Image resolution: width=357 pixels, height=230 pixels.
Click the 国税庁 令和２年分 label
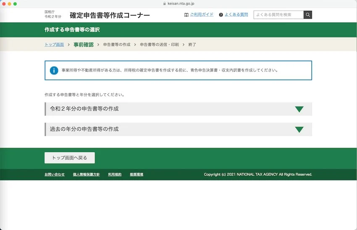[x=53, y=14]
